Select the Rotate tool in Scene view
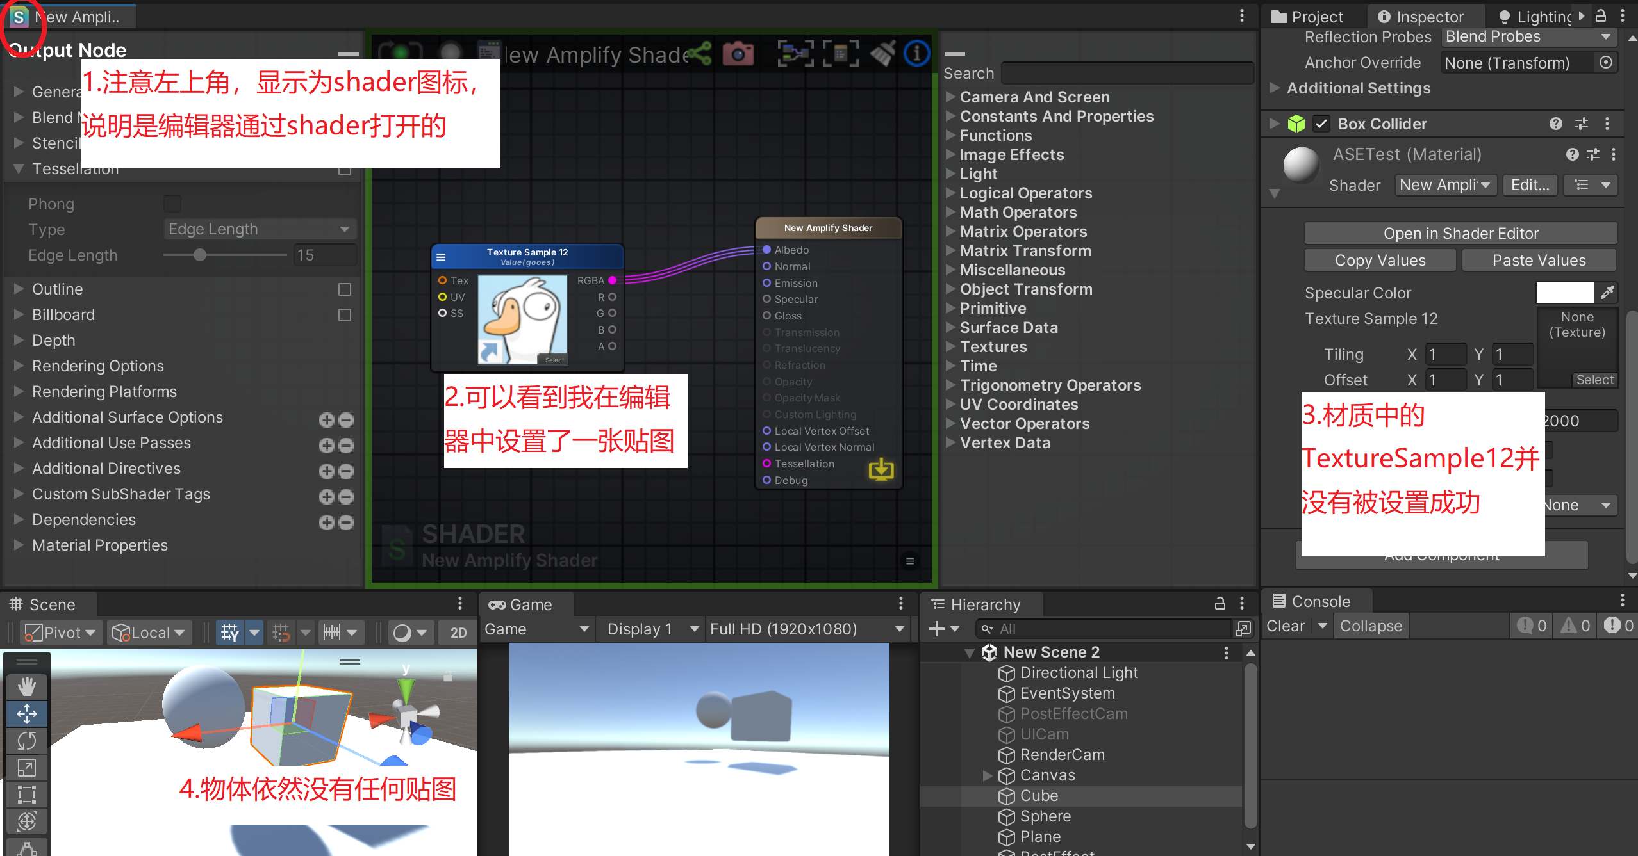The width and height of the screenshot is (1638, 856). click(x=26, y=741)
